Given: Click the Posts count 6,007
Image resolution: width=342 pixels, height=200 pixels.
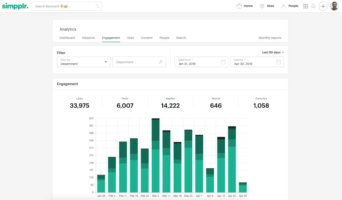Looking at the screenshot, I should point(125,105).
